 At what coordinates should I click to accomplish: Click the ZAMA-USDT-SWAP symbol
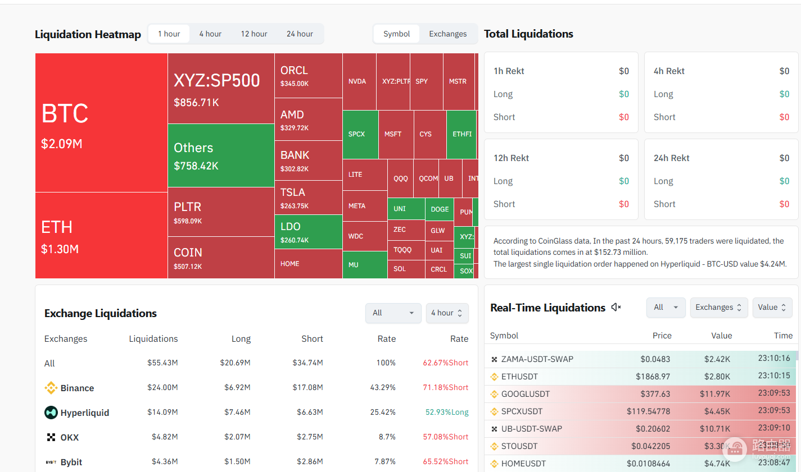(537, 359)
